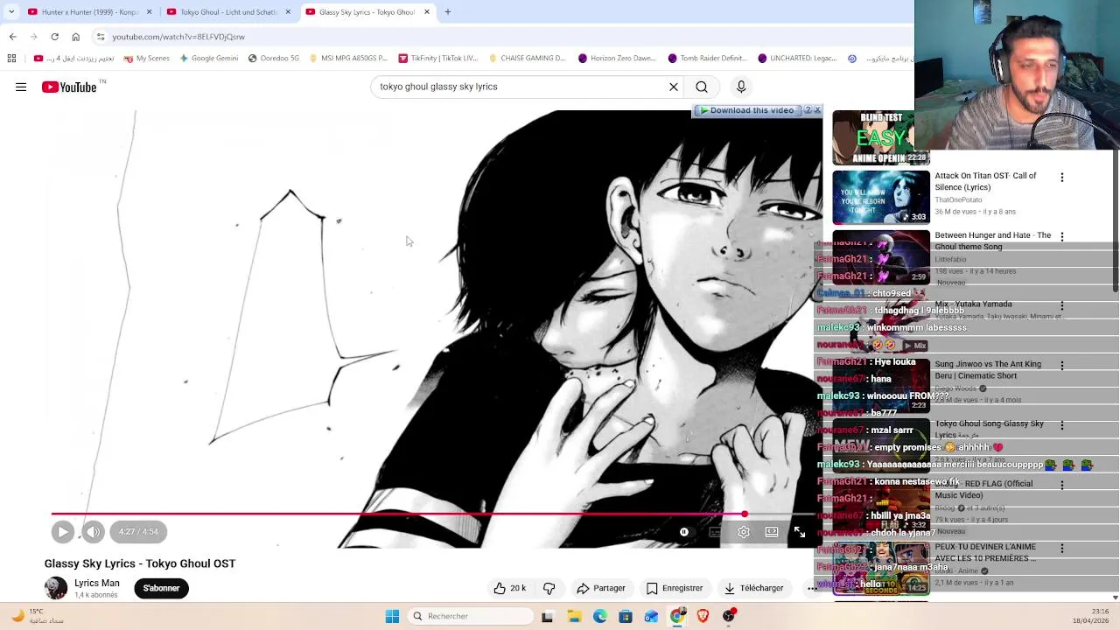Image resolution: width=1120 pixels, height=630 pixels.
Task: View site information icon in address bar
Action: [x=101, y=37]
